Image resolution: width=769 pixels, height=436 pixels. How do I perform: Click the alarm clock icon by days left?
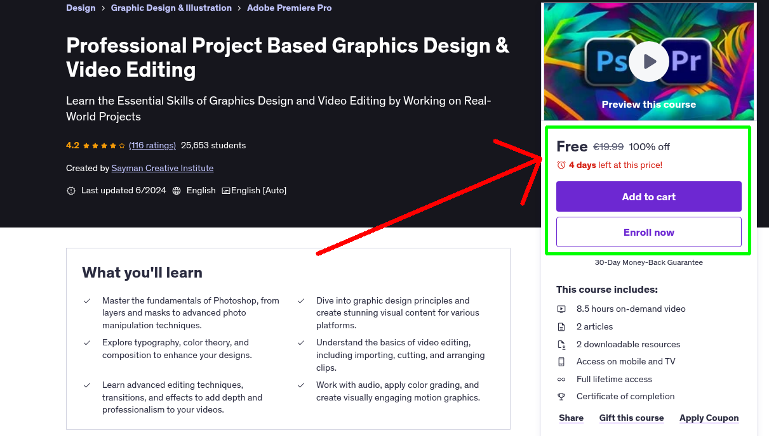pyautogui.click(x=561, y=165)
